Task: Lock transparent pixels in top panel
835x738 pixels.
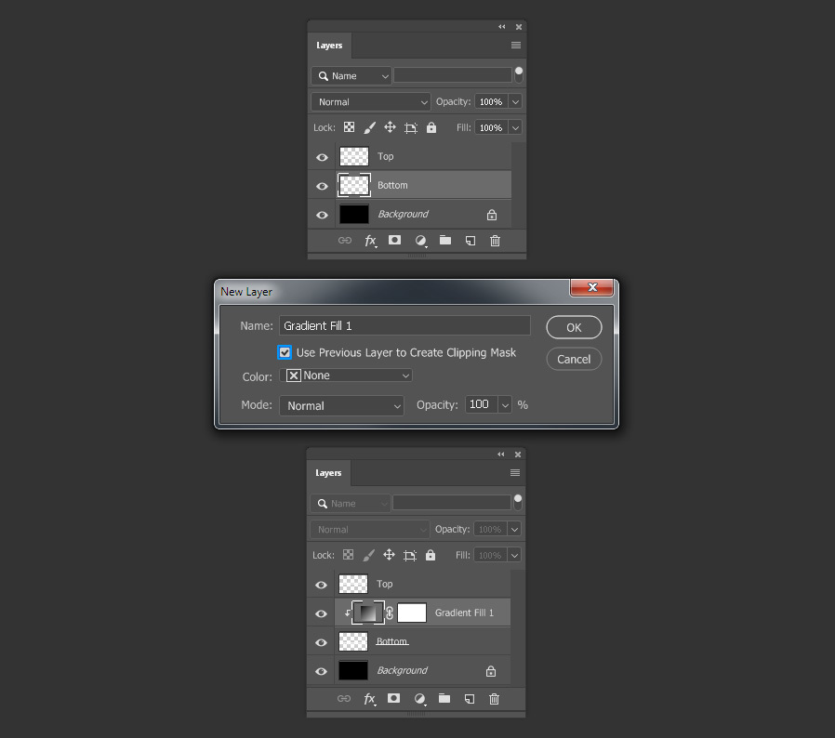Action: coord(349,127)
